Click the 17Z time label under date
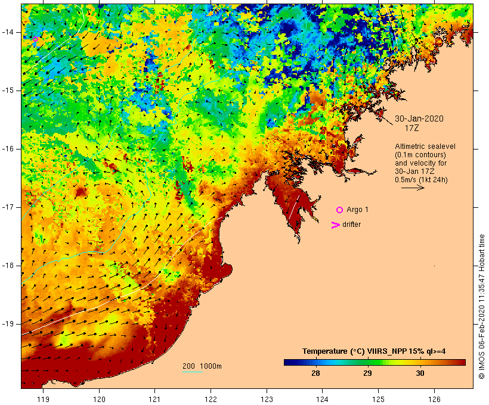The height and width of the screenshot is (405, 489). pos(411,128)
